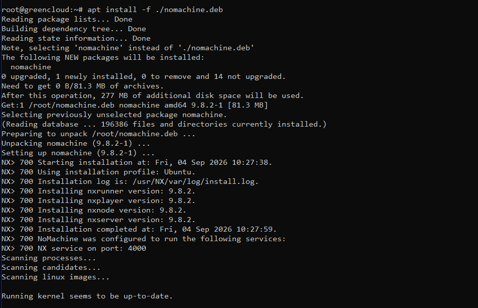Click the '14 not upgraded' summary line

pyautogui.click(x=144, y=76)
